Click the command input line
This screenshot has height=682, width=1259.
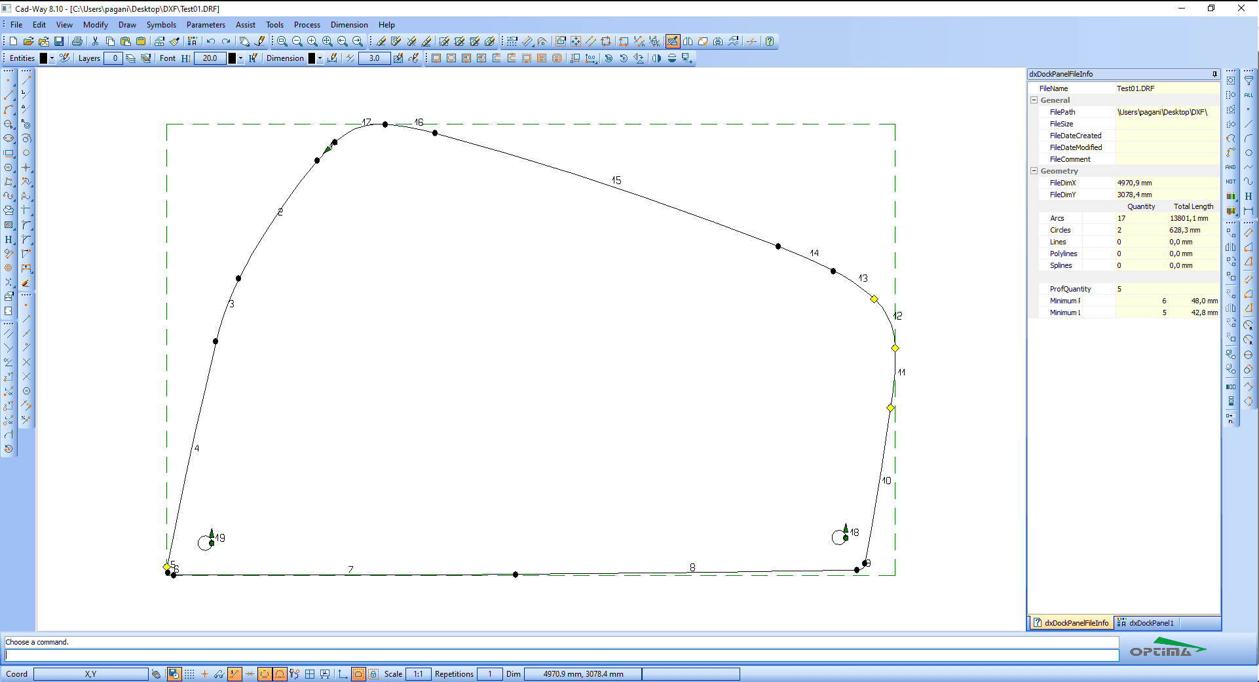562,655
